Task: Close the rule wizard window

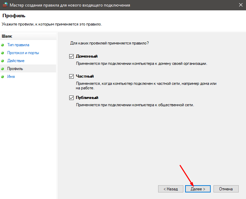Action: coord(241,5)
